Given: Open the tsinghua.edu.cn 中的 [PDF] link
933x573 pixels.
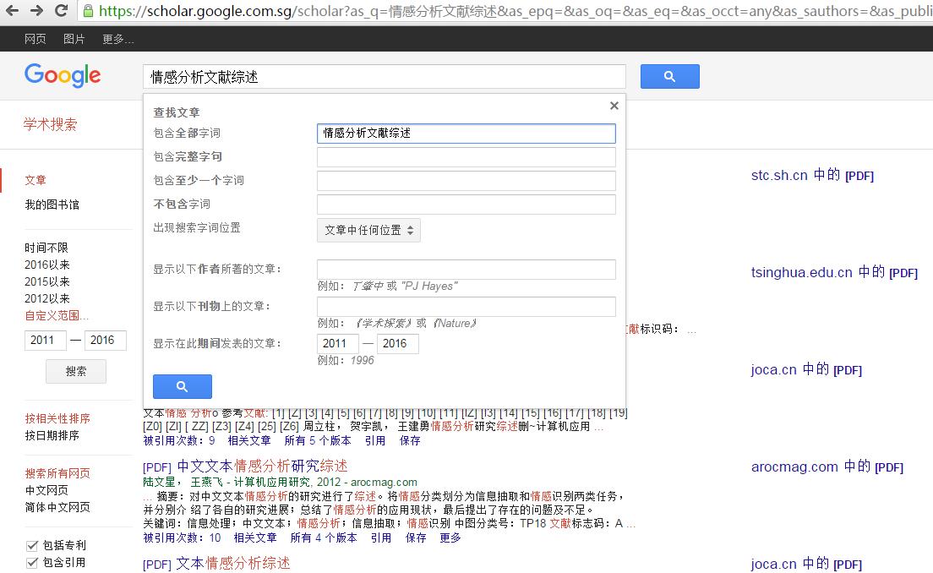Looking at the screenshot, I should [x=834, y=272].
